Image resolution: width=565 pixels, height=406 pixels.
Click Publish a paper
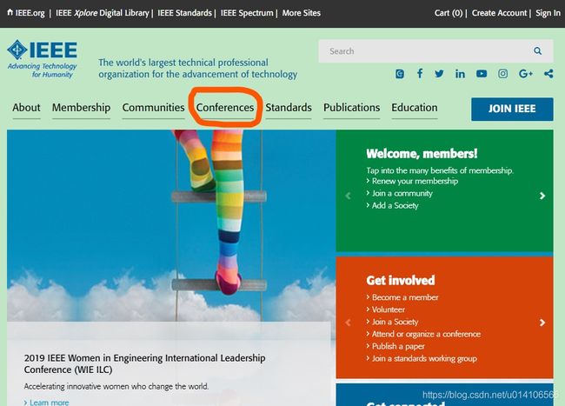click(x=398, y=347)
